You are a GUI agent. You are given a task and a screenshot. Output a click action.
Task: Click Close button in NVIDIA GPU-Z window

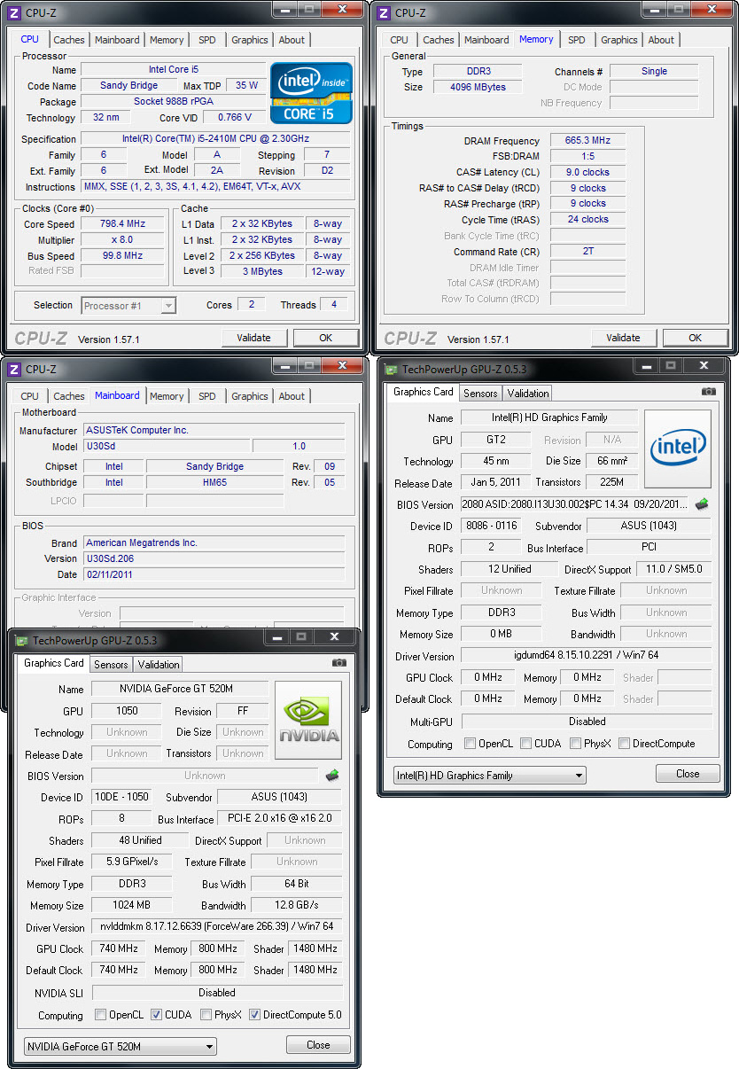coord(318,1045)
